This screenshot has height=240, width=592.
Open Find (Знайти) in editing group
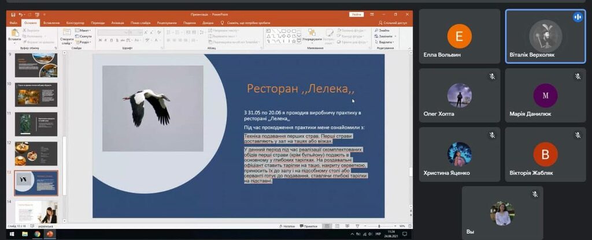tap(384, 31)
